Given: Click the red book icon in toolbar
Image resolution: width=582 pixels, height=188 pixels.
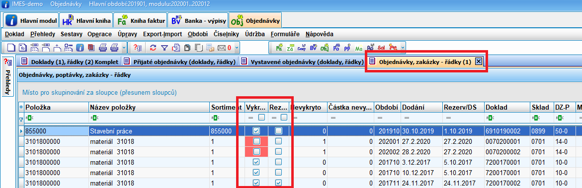Looking at the screenshot, I should click(x=91, y=48).
